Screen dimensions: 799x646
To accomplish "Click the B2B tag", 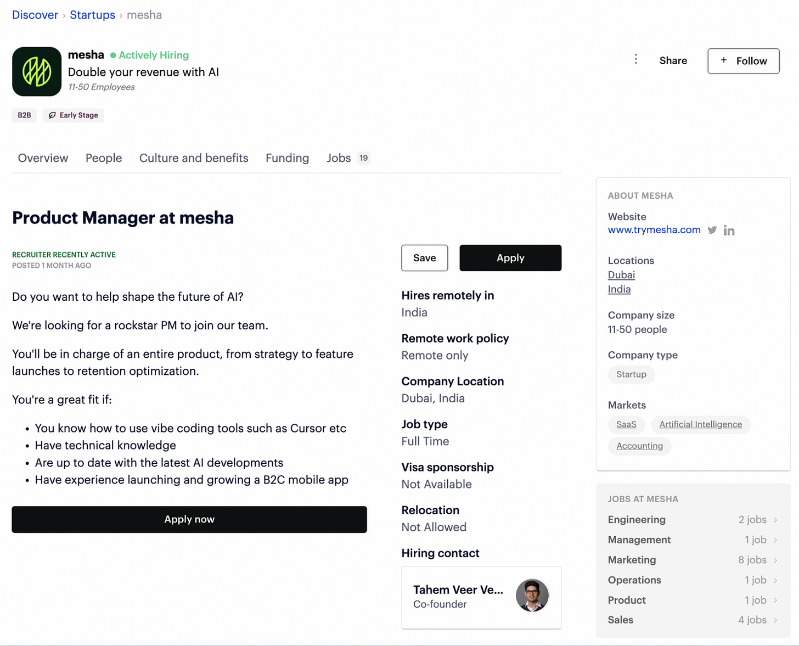I will pos(24,115).
